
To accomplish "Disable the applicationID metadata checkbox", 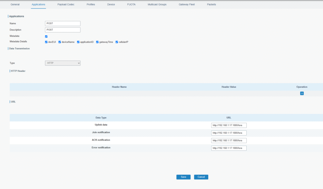I will (78, 42).
